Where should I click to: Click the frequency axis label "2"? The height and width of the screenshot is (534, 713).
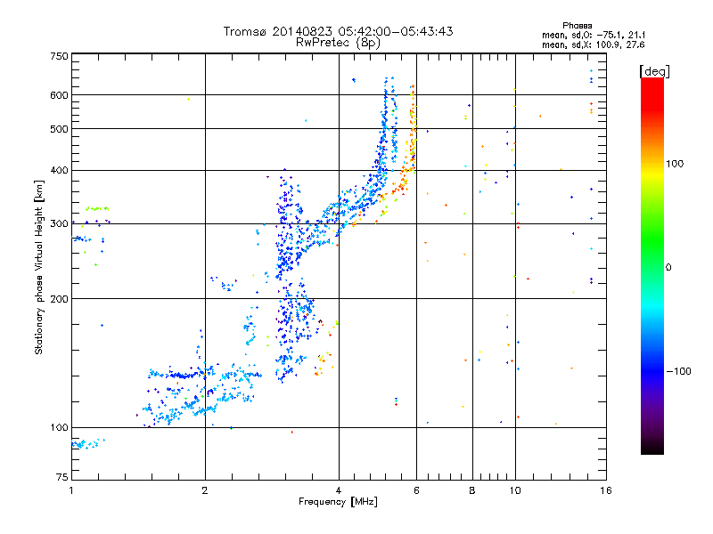(x=205, y=490)
